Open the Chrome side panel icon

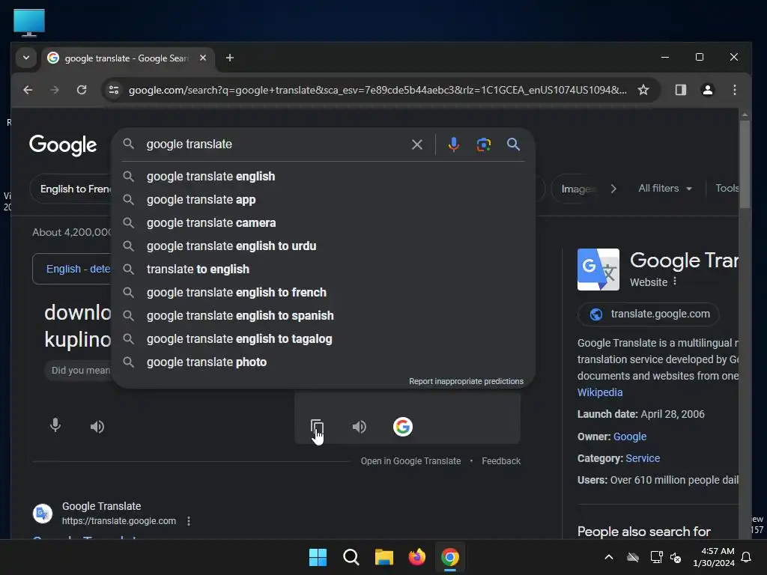pos(680,90)
